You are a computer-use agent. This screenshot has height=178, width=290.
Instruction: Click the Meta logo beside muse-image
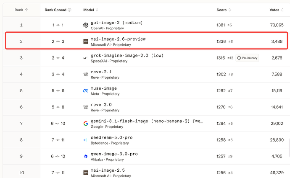(x=86, y=90)
